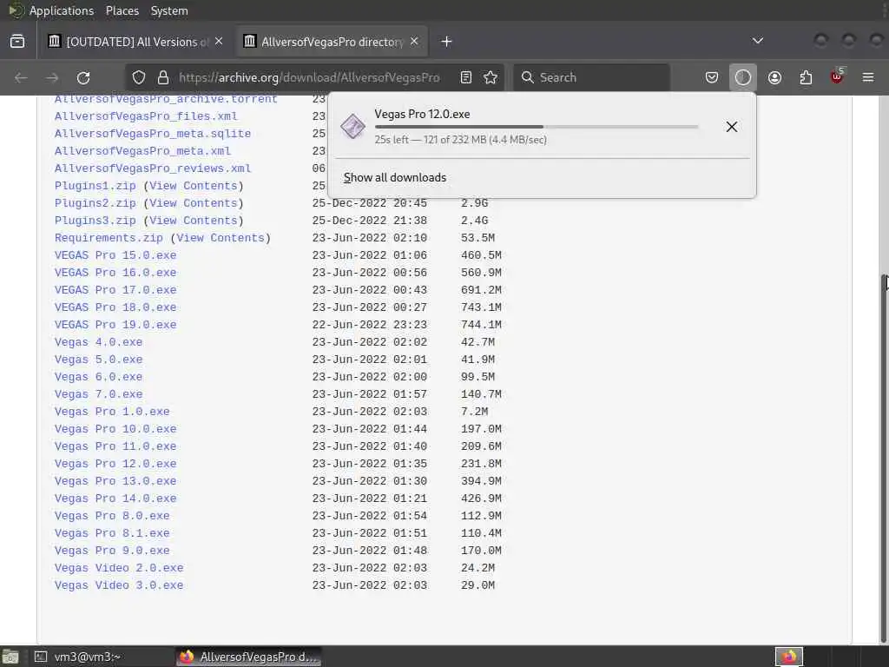View Contents of Plugins2.zip
The width and height of the screenshot is (889, 667).
194,203
